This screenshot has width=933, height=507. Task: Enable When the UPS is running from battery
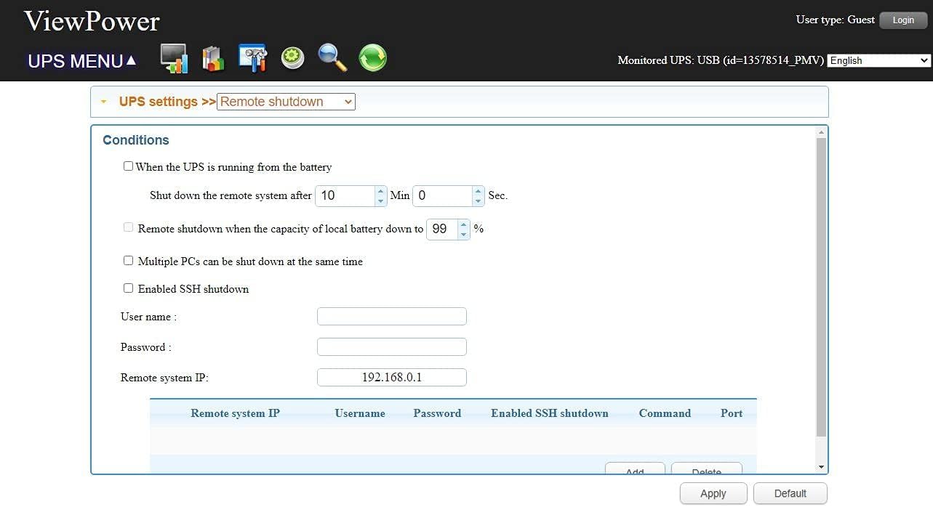click(128, 166)
